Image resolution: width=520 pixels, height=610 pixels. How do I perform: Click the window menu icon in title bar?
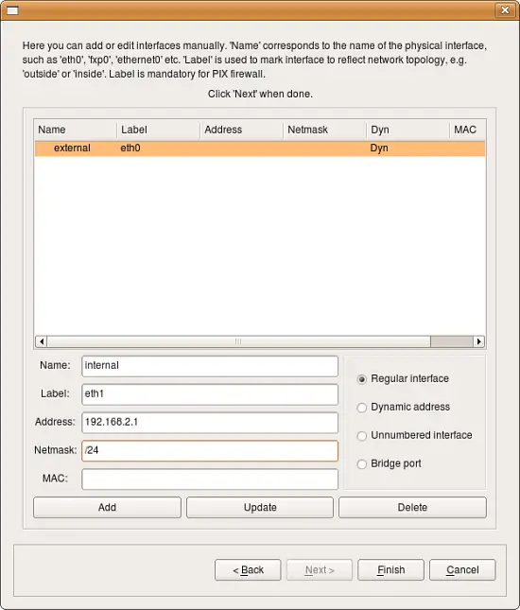pyautogui.click(x=12, y=10)
